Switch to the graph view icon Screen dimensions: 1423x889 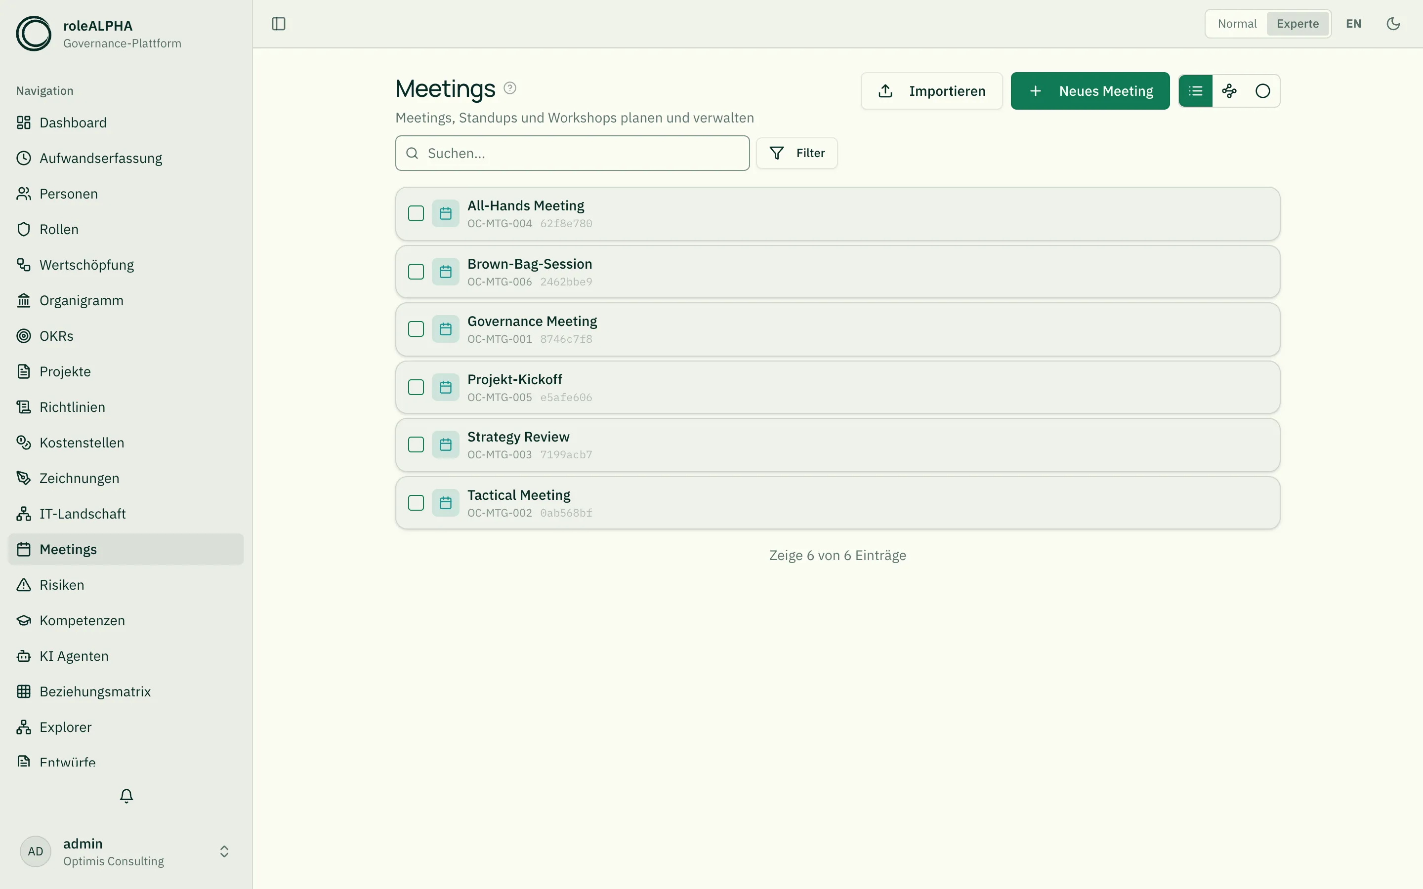1229,91
